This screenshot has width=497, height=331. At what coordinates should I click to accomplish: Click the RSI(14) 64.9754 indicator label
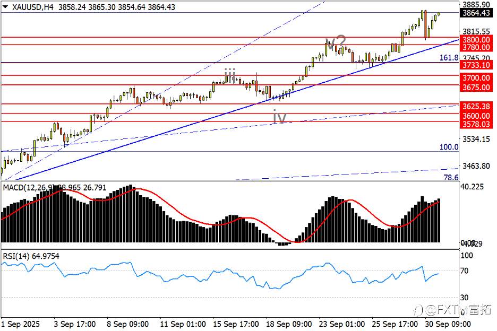(x=31, y=256)
